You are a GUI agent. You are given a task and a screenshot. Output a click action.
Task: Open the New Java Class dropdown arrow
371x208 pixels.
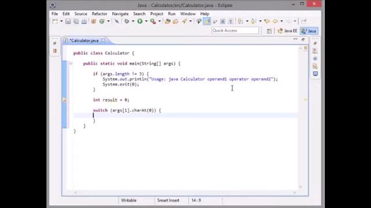108,21
